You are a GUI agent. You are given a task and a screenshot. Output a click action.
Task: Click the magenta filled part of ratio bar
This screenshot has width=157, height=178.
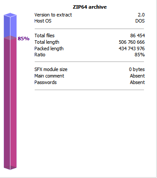point(10,103)
